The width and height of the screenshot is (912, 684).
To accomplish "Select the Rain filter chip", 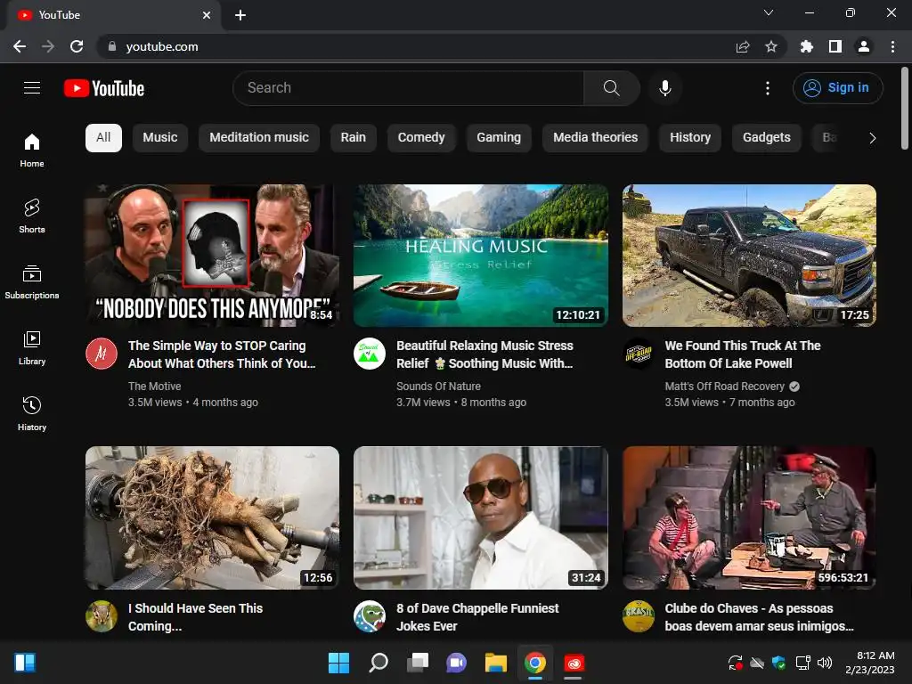I will tap(353, 137).
